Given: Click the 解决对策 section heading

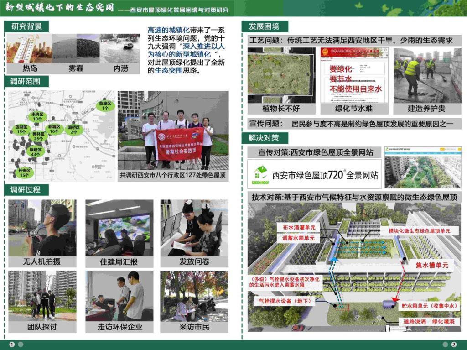Looking at the screenshot, I should point(264,138).
